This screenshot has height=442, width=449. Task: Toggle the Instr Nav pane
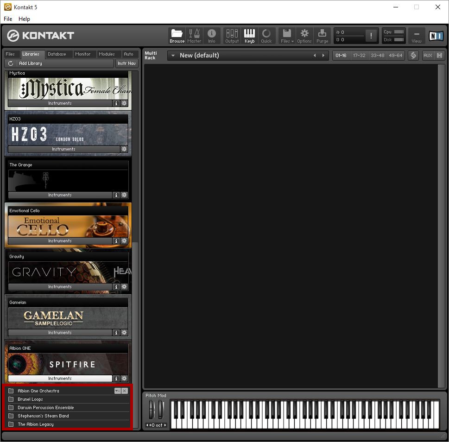pyautogui.click(x=126, y=63)
